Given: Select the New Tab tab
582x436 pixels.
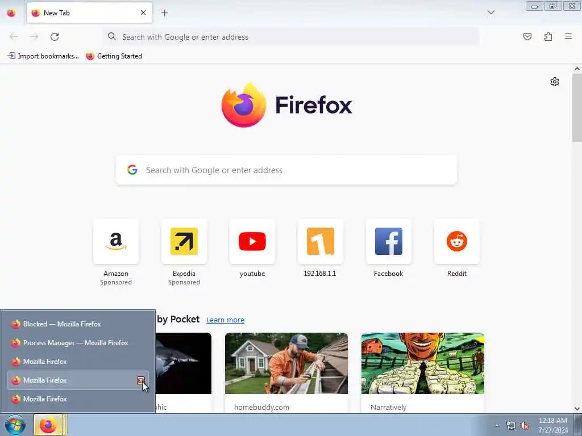Looking at the screenshot, I should click(x=89, y=13).
